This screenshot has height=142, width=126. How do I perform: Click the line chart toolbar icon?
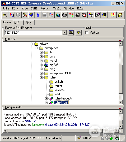pyautogui.click(x=51, y=15)
